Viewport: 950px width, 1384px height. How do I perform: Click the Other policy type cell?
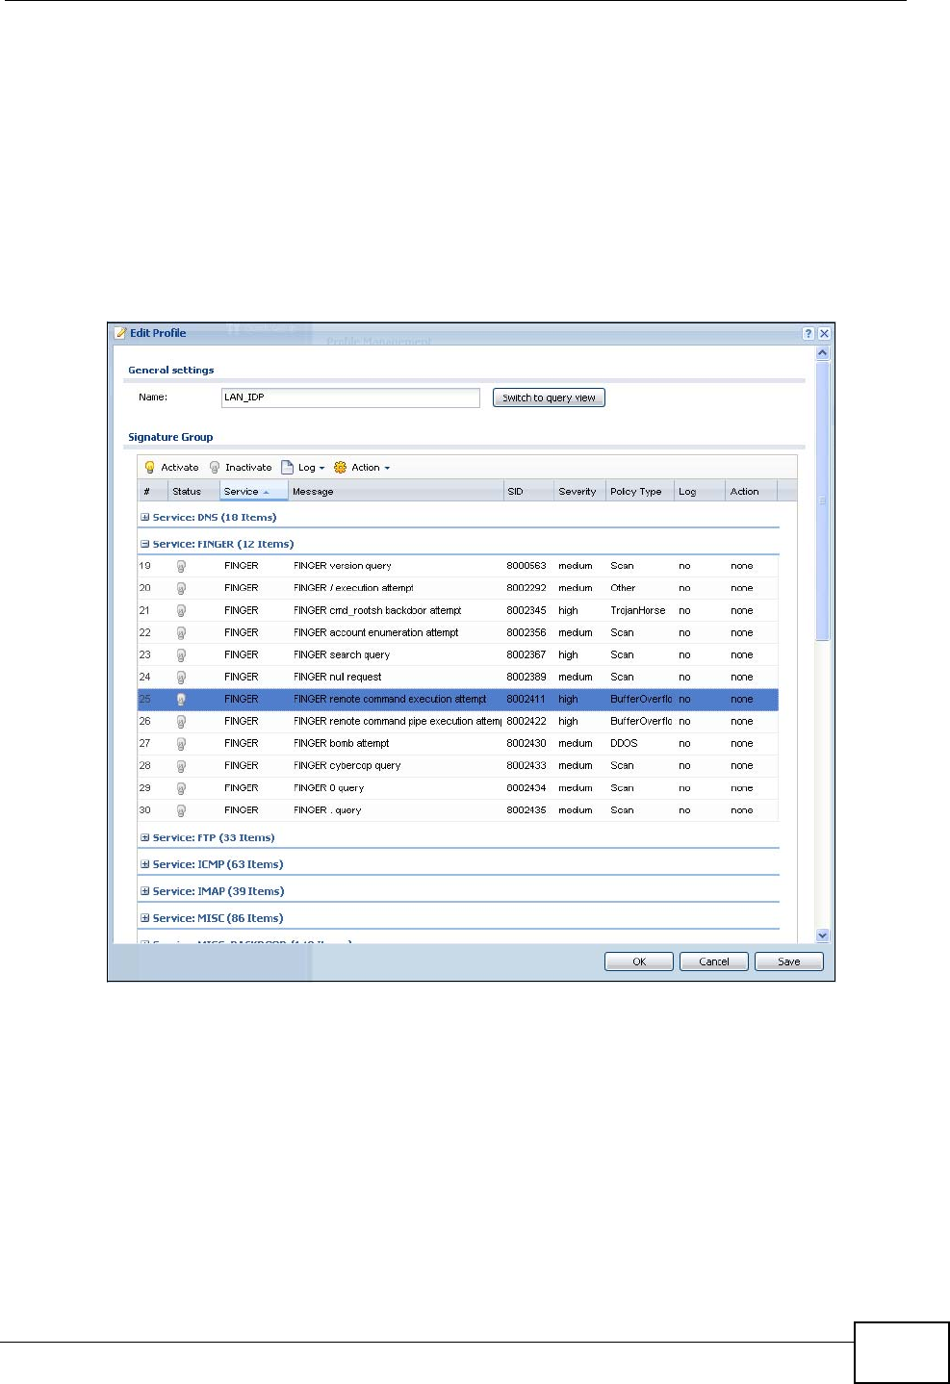click(x=623, y=588)
